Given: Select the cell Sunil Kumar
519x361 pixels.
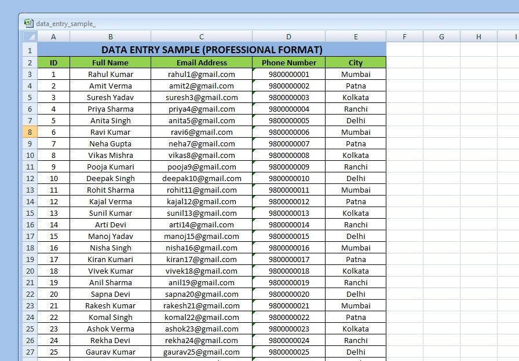Looking at the screenshot, I should [110, 213].
